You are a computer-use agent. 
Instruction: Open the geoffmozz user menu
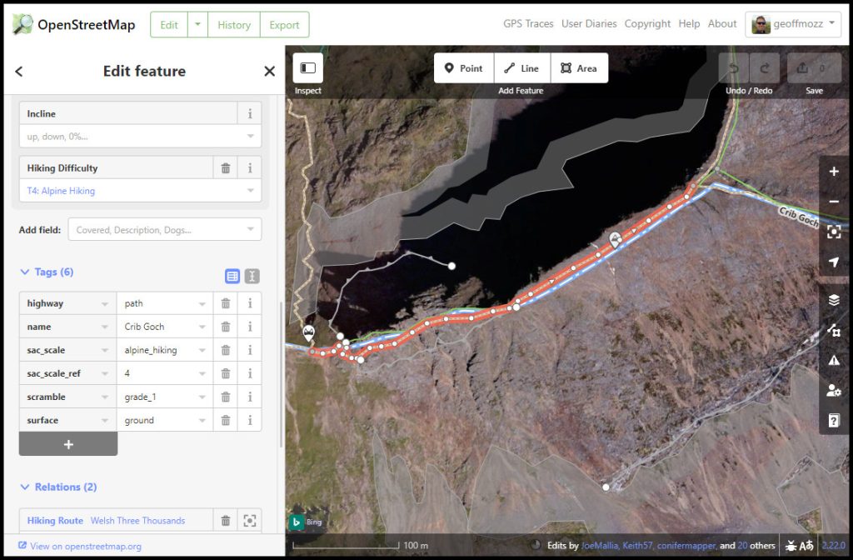point(793,24)
